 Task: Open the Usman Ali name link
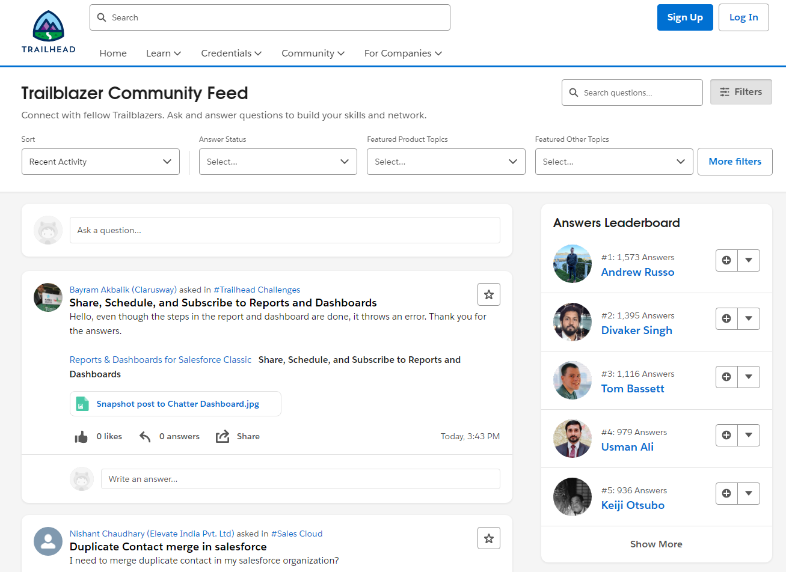627,446
